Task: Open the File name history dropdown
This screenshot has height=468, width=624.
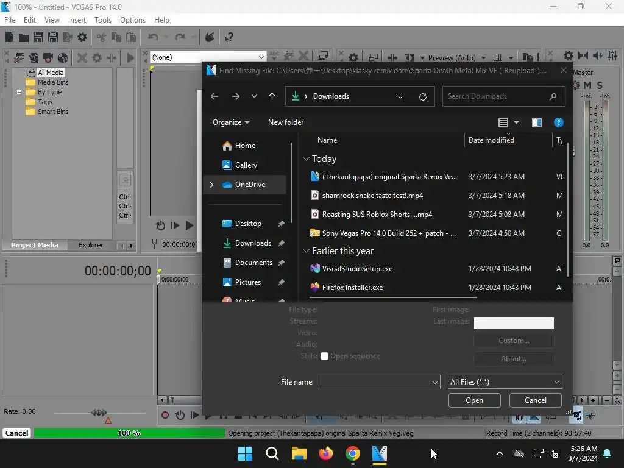Action: [x=434, y=383]
